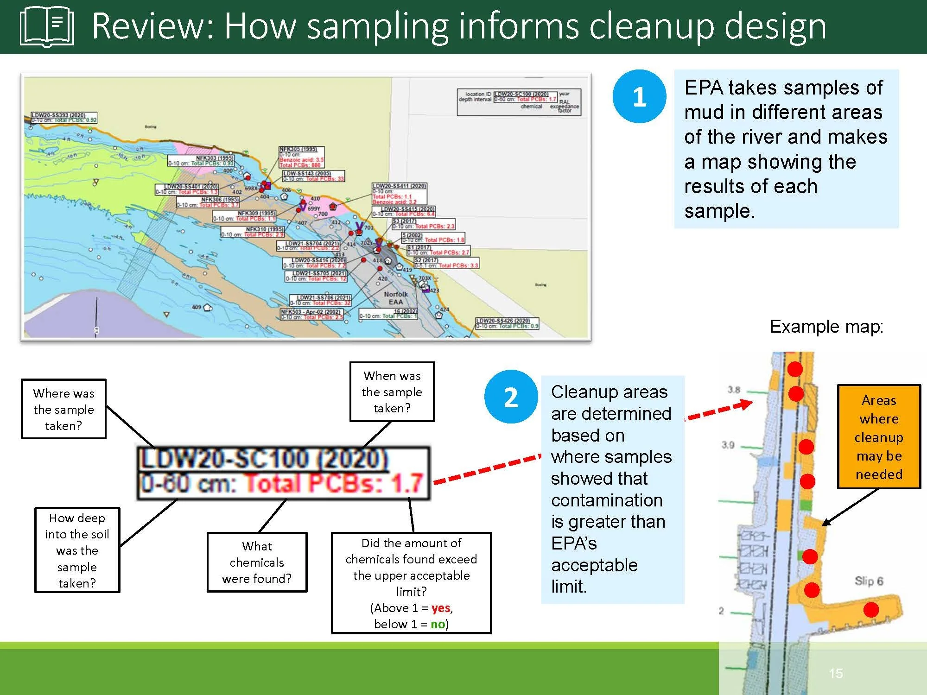
Task: Click the slide title text
Action: pyautogui.click(x=459, y=26)
